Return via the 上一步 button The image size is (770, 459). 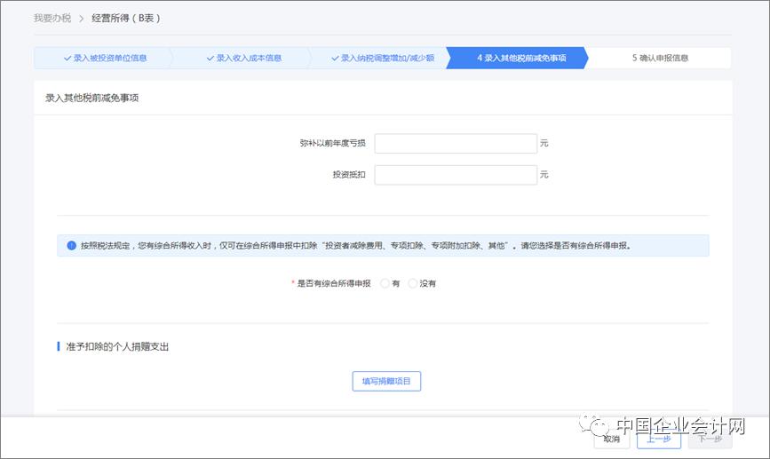pyautogui.click(x=659, y=439)
